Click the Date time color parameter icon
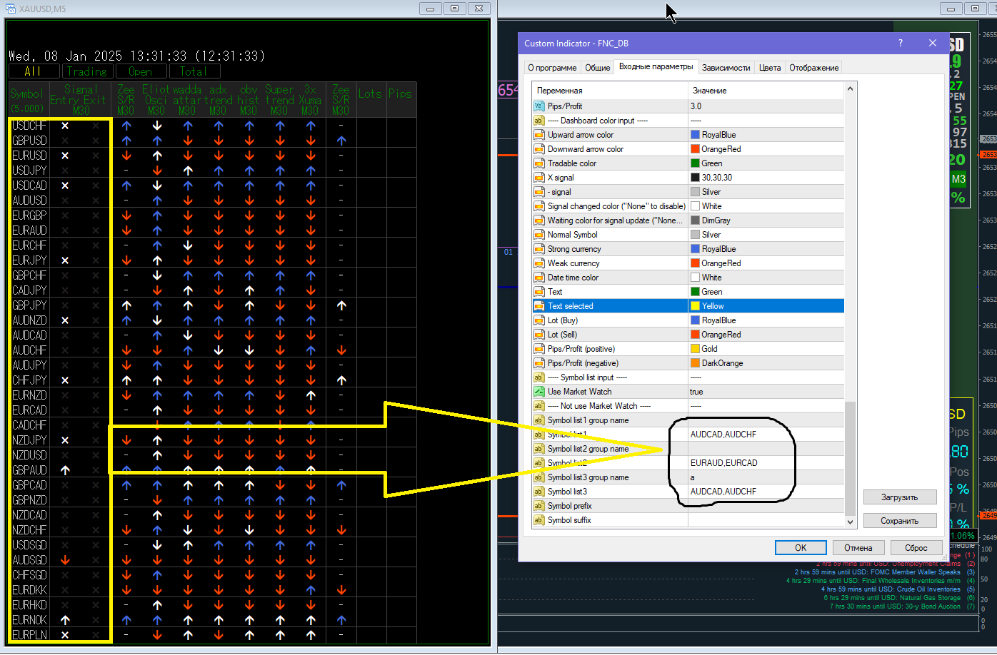This screenshot has height=655, width=997. [x=539, y=278]
